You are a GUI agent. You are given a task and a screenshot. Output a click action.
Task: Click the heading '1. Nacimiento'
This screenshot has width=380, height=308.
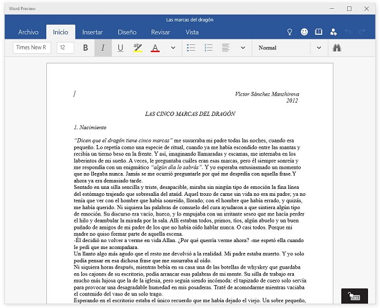[x=90, y=127]
